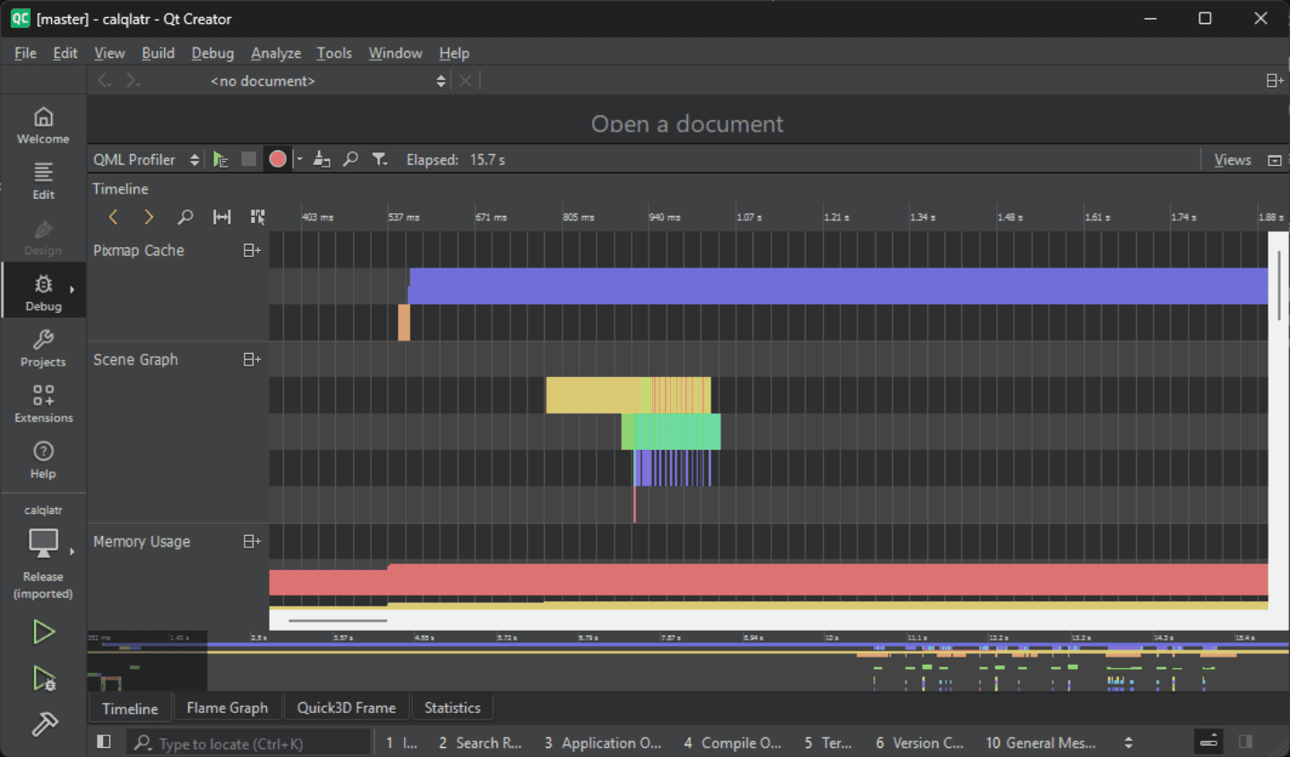This screenshot has height=757, width=1290.
Task: Open recording features dropdown arrow
Action: click(299, 159)
